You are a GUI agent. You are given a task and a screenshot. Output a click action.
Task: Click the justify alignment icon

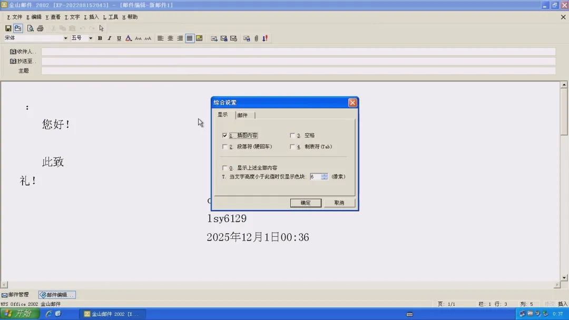click(x=190, y=38)
